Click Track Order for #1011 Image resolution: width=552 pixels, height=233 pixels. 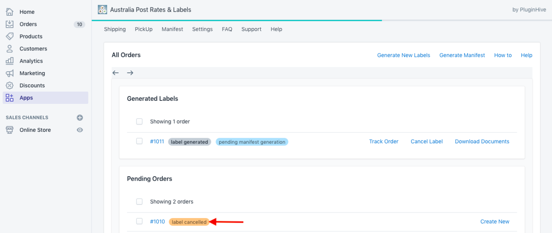(384, 142)
